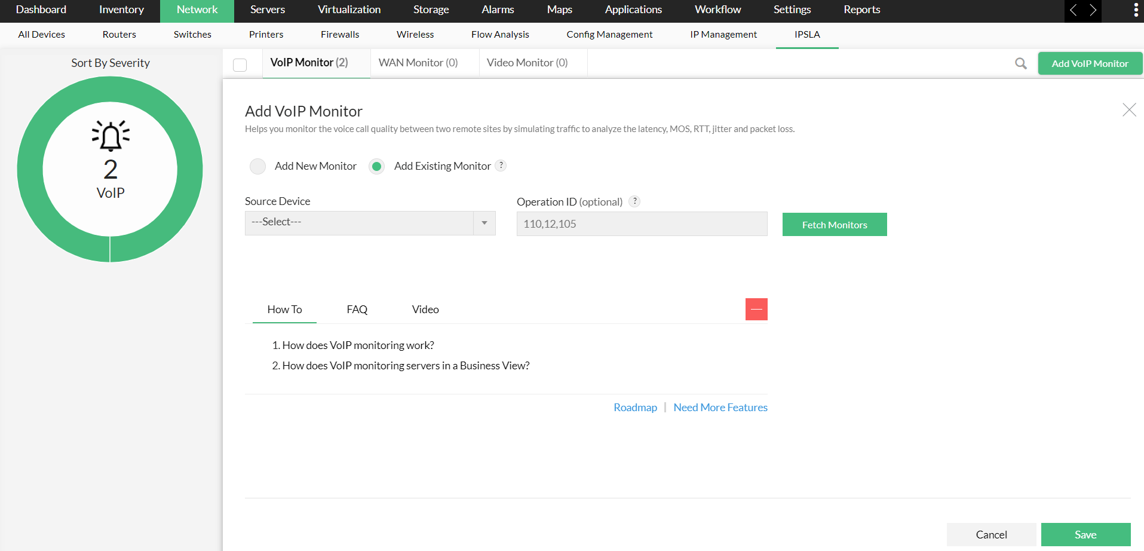Select the Add Existing Monitor radio button

[376, 166]
